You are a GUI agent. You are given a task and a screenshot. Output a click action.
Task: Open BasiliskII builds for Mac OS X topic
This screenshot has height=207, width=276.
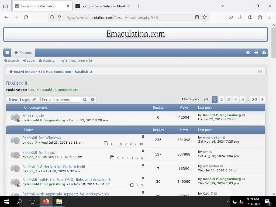click(x=67, y=180)
